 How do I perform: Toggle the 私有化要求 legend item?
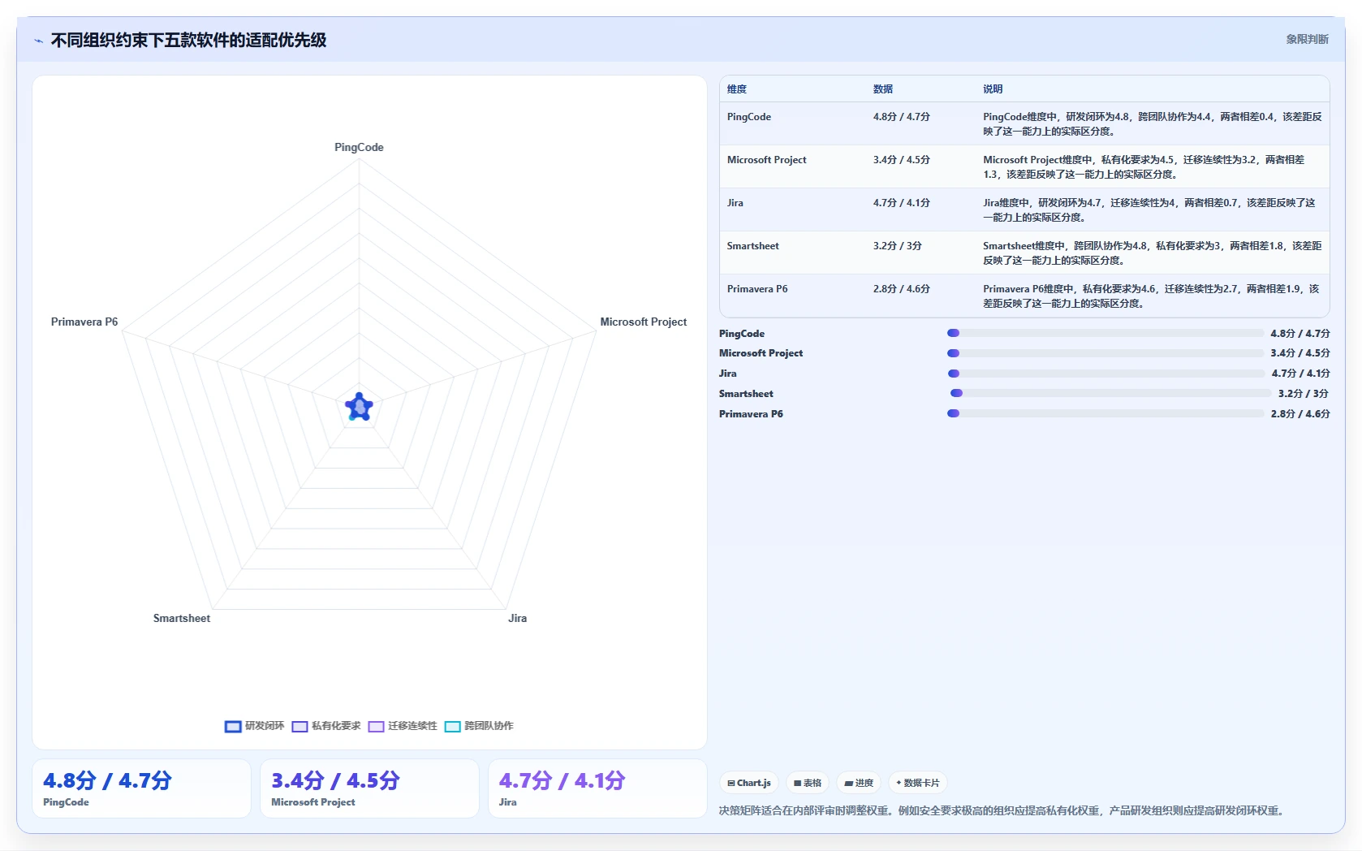point(326,726)
